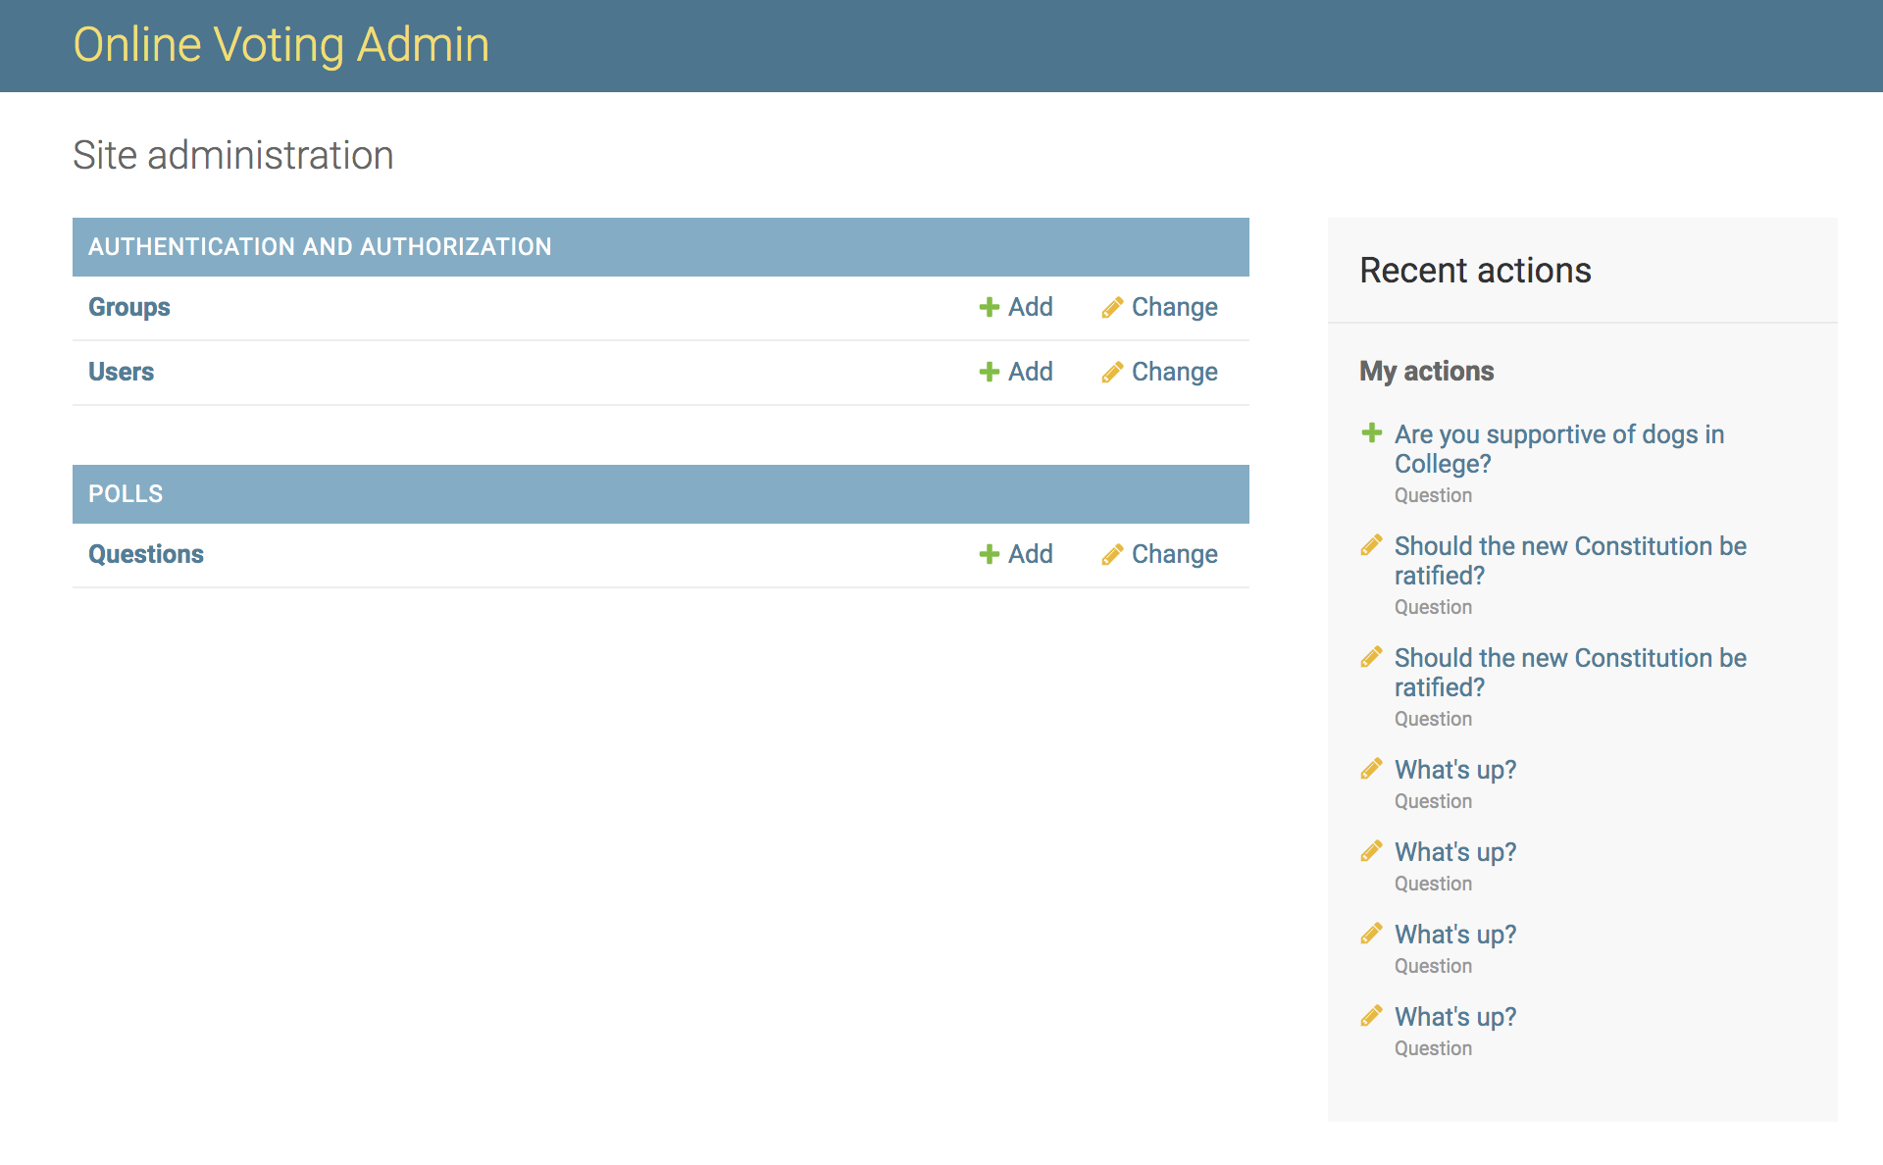Viewport: 1883px width, 1165px height.
Task: Click the Add link for Users
Action: point(1030,372)
